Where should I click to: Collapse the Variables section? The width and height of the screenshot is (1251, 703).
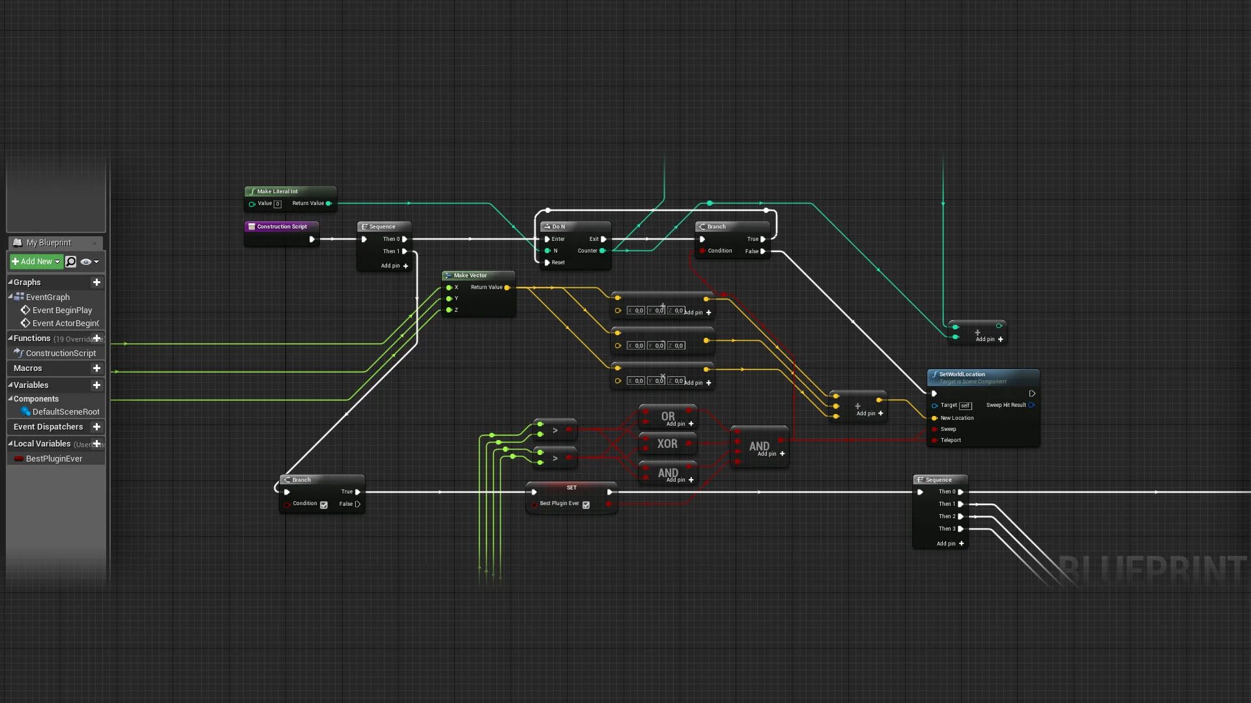(9, 385)
